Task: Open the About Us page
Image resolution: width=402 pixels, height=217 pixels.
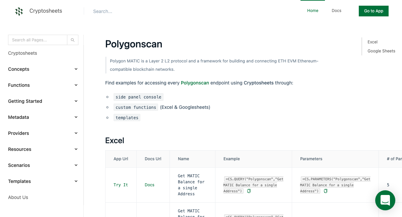Action: pos(18,197)
